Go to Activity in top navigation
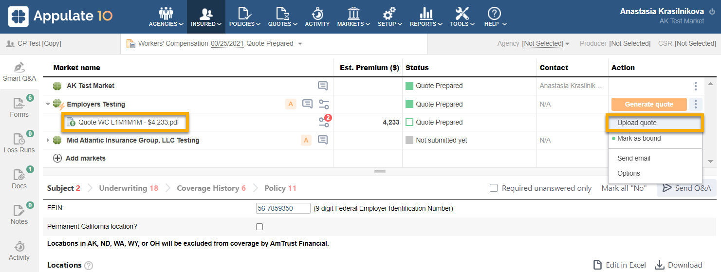Screen dimensions: 721x272 click(x=317, y=17)
